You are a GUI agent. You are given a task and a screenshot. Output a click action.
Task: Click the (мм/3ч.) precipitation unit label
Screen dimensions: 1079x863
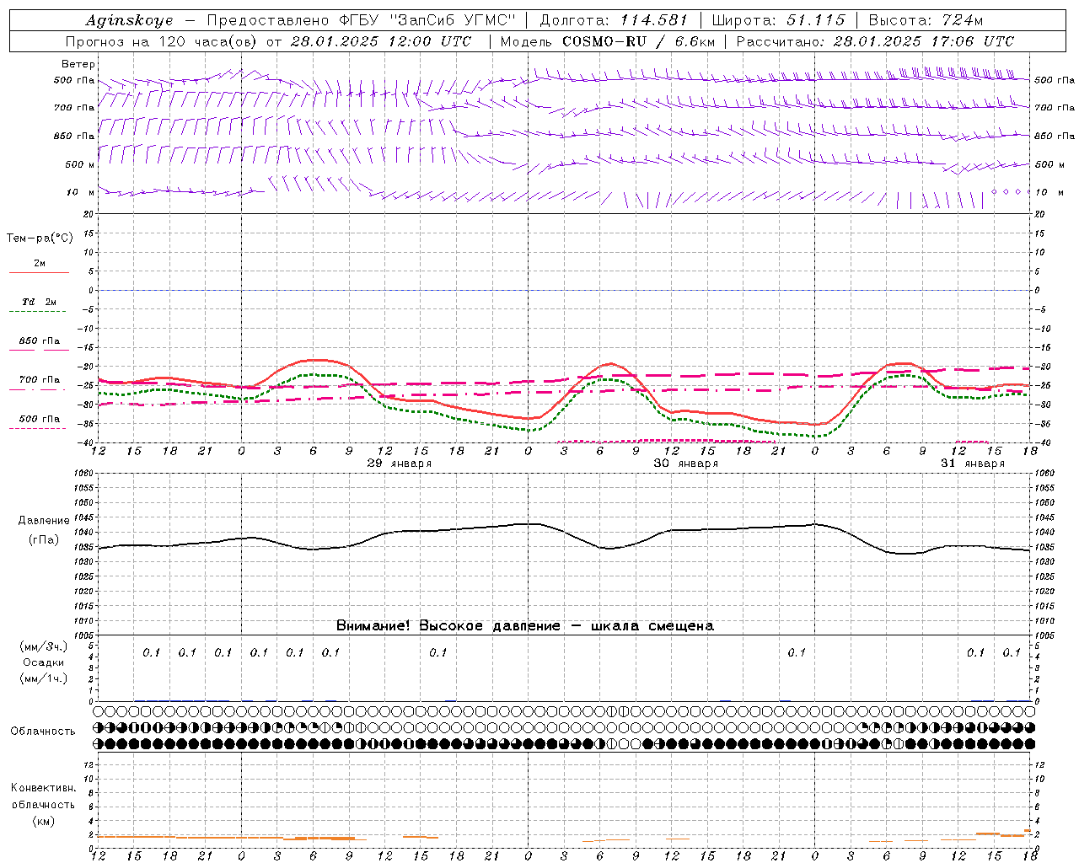tap(44, 646)
